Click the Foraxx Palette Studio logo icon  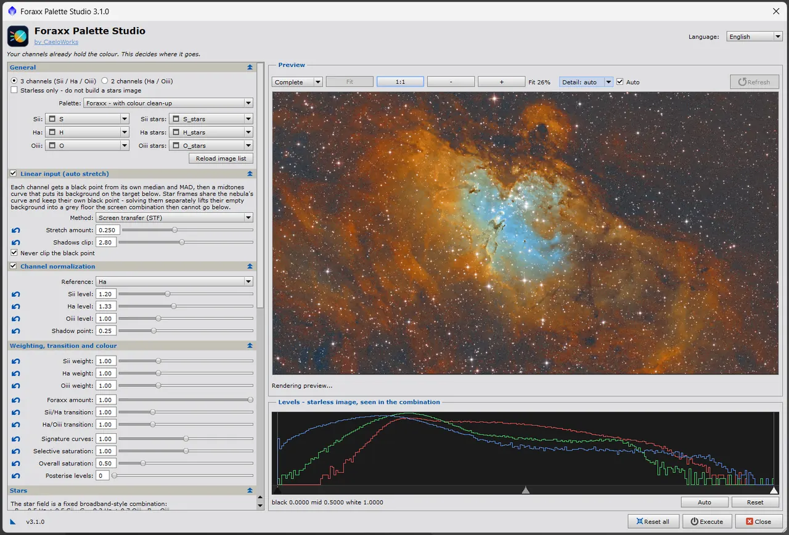tap(18, 36)
